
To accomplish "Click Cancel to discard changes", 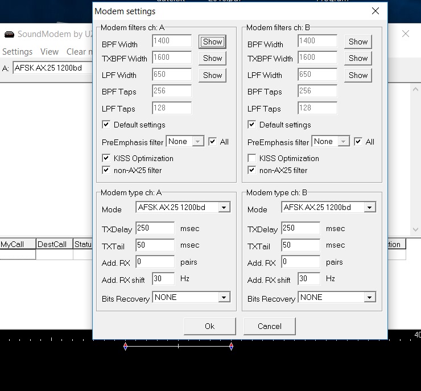I will tap(270, 326).
